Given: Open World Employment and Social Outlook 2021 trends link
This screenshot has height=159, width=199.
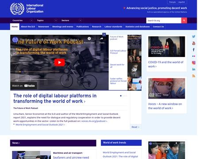Looking at the screenshot, I should coord(120,155).
